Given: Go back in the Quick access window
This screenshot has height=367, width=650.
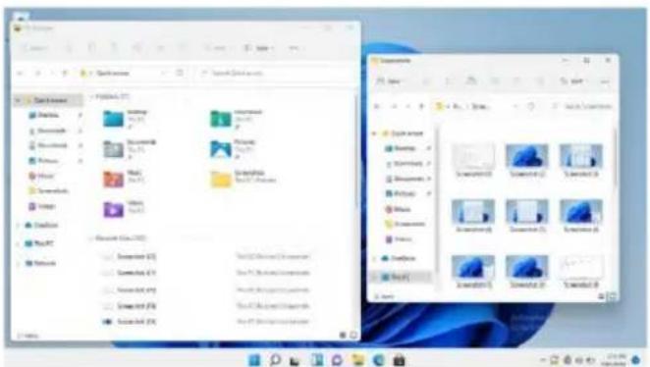Looking at the screenshot, I should [20, 74].
